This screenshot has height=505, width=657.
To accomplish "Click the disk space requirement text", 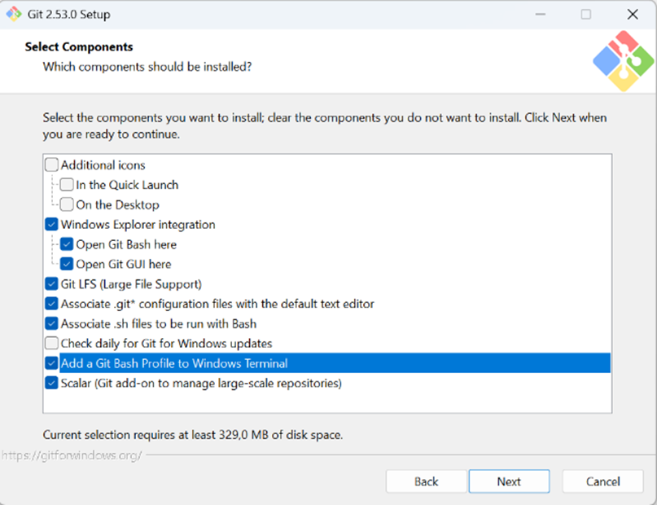I will 193,435.
